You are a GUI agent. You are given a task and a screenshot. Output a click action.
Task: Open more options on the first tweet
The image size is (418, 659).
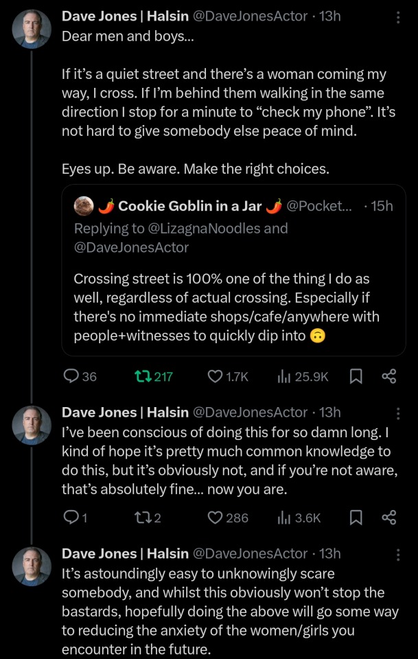pyautogui.click(x=398, y=16)
